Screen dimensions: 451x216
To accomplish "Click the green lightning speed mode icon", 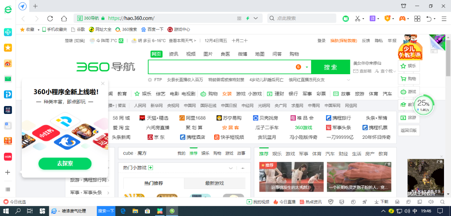I will tap(247, 18).
